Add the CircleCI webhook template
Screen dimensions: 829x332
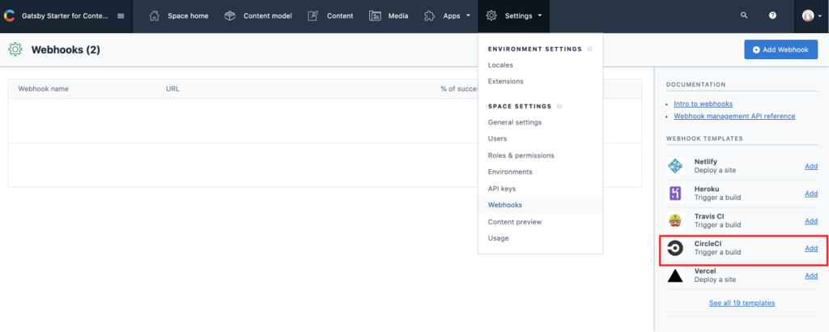tap(810, 249)
